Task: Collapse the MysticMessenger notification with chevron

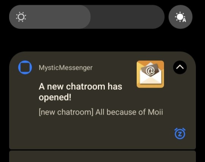Action: coord(180,67)
